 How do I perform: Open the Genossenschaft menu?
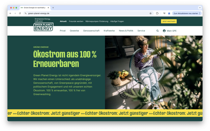tap(91, 31)
